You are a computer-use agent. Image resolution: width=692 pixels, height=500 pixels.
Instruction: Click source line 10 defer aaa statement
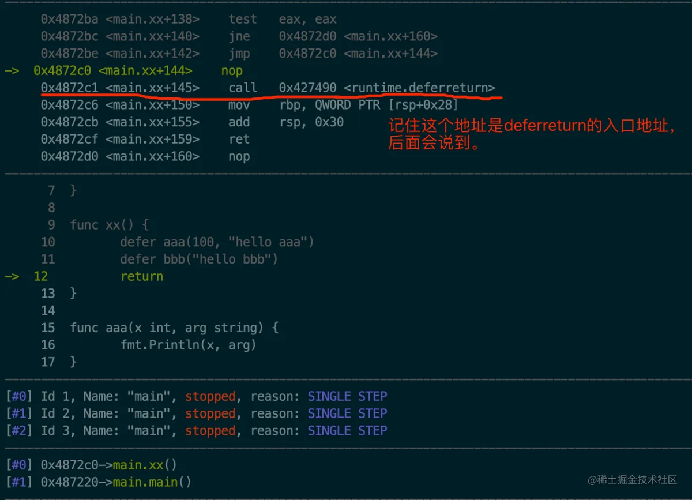217,242
